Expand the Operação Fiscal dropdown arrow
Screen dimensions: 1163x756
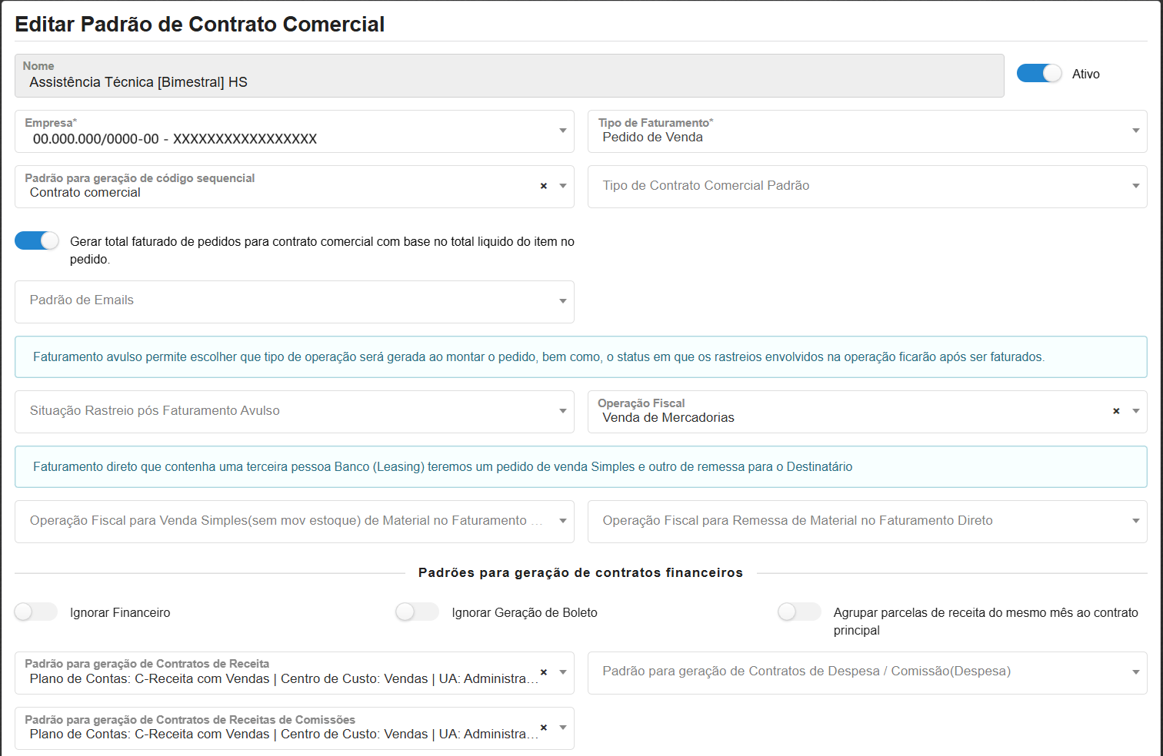tap(1136, 411)
